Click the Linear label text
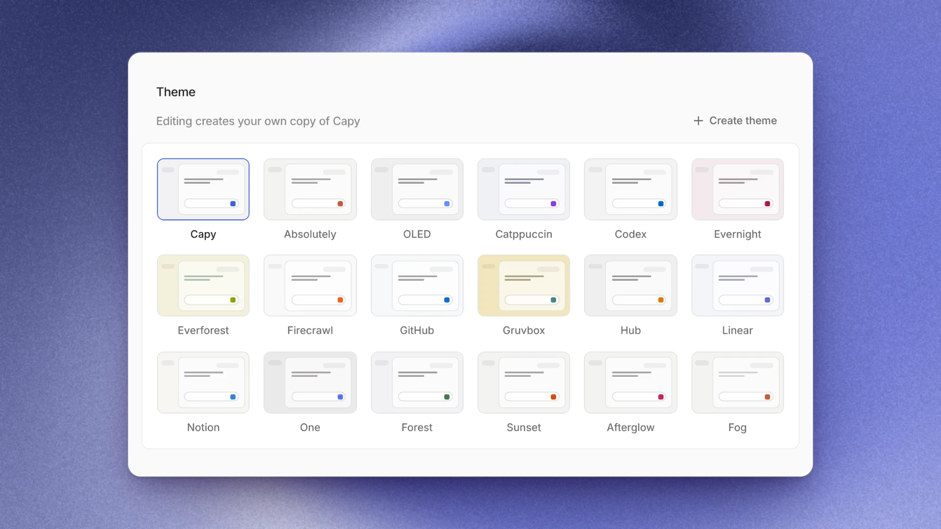 click(x=738, y=330)
